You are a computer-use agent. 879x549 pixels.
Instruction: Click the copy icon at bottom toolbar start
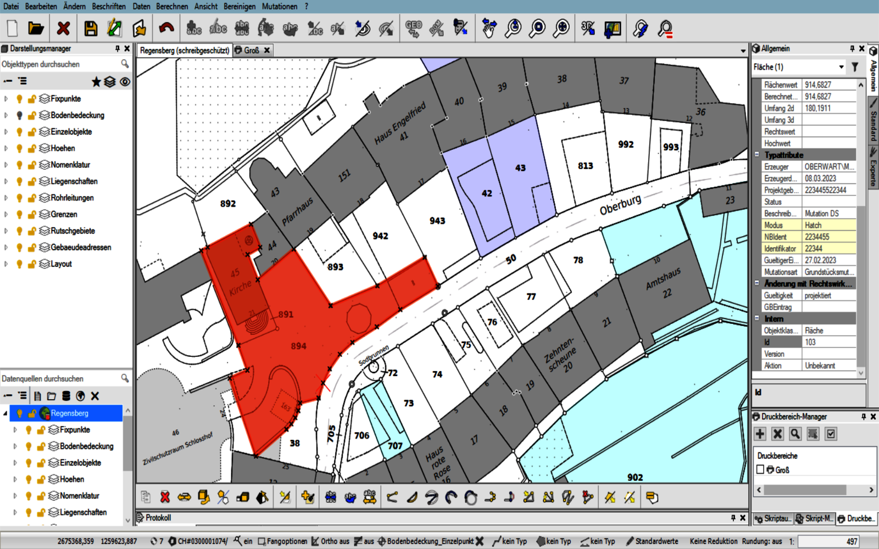(146, 497)
